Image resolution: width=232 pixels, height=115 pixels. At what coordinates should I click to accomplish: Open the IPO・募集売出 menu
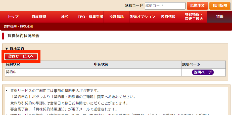pos(90,17)
